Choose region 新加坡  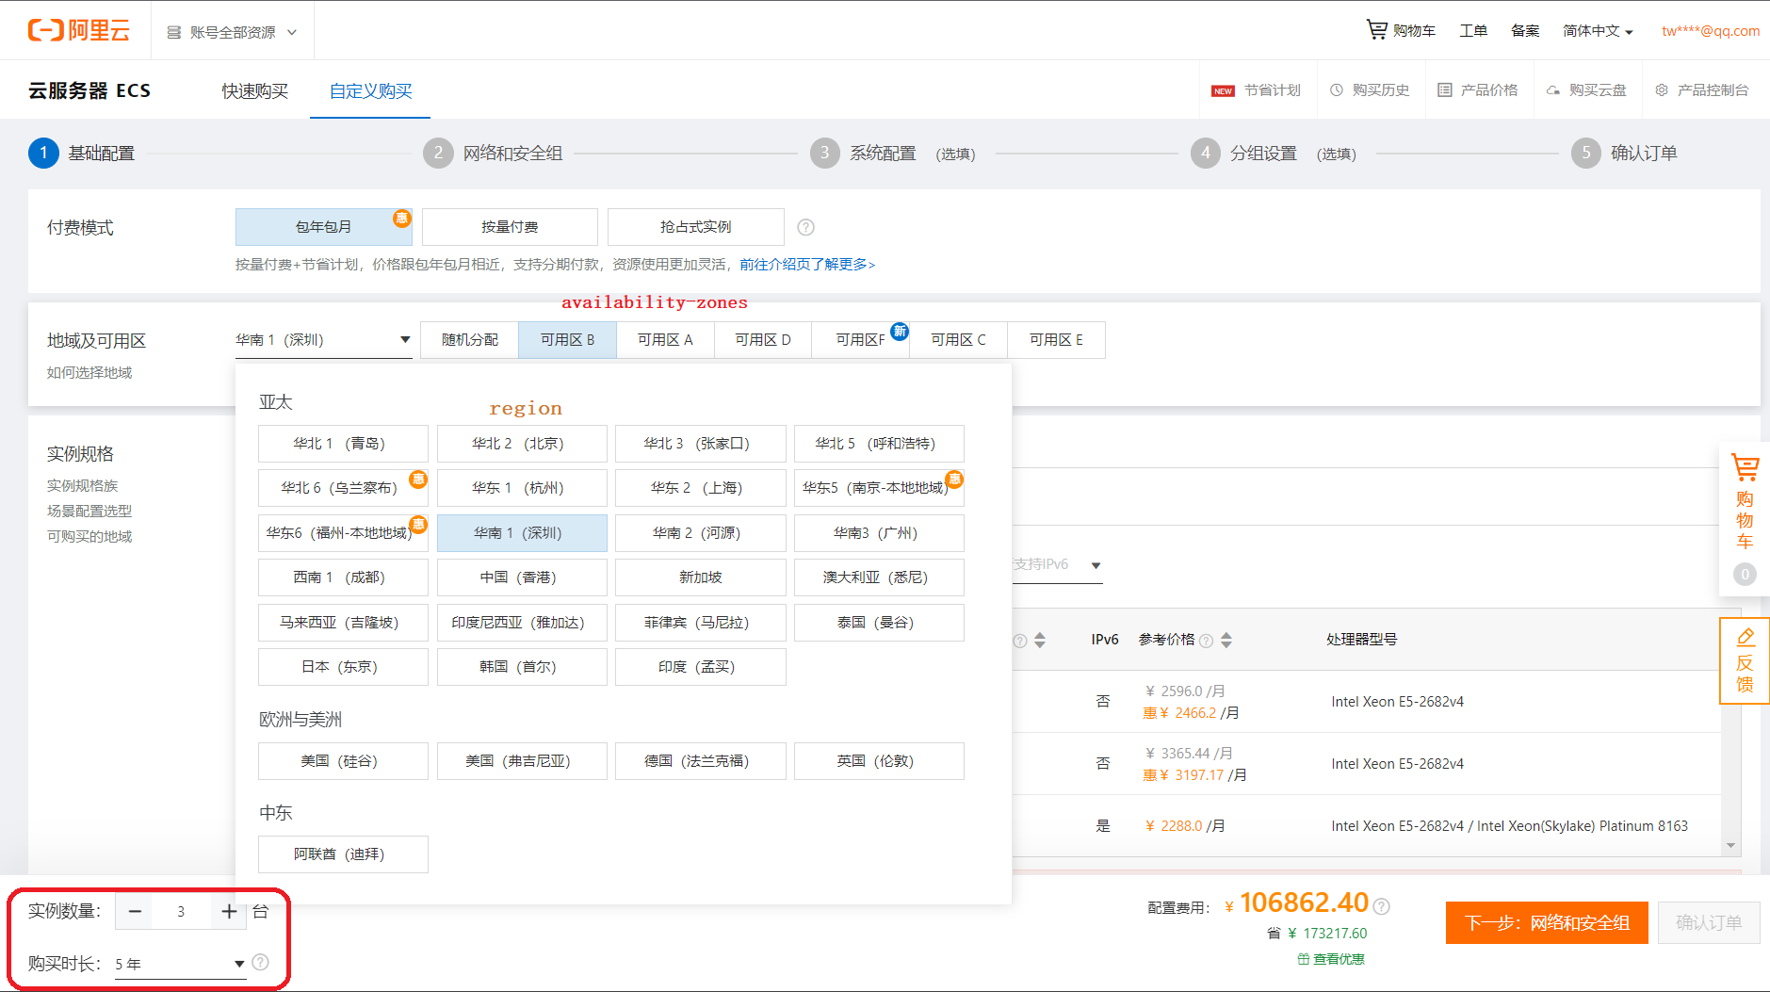[700, 577]
